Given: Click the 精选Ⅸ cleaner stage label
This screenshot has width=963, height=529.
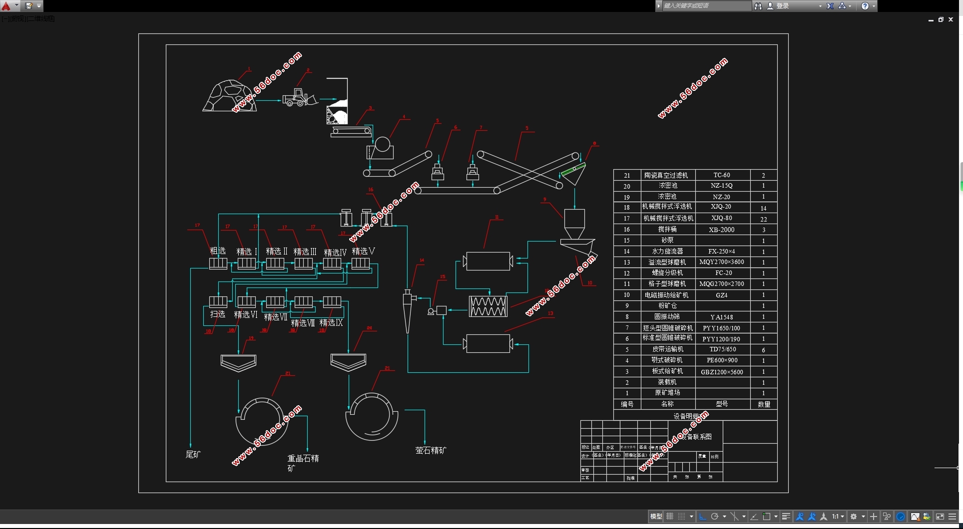Looking at the screenshot, I should (331, 323).
